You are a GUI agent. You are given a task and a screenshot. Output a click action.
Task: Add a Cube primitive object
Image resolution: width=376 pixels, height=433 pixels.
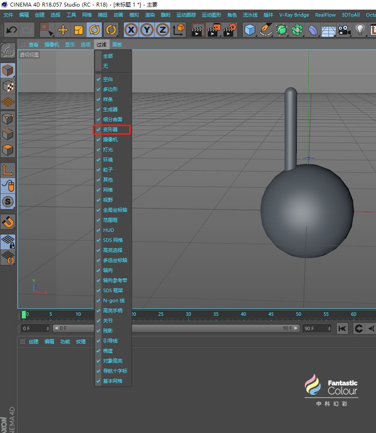tap(250, 30)
